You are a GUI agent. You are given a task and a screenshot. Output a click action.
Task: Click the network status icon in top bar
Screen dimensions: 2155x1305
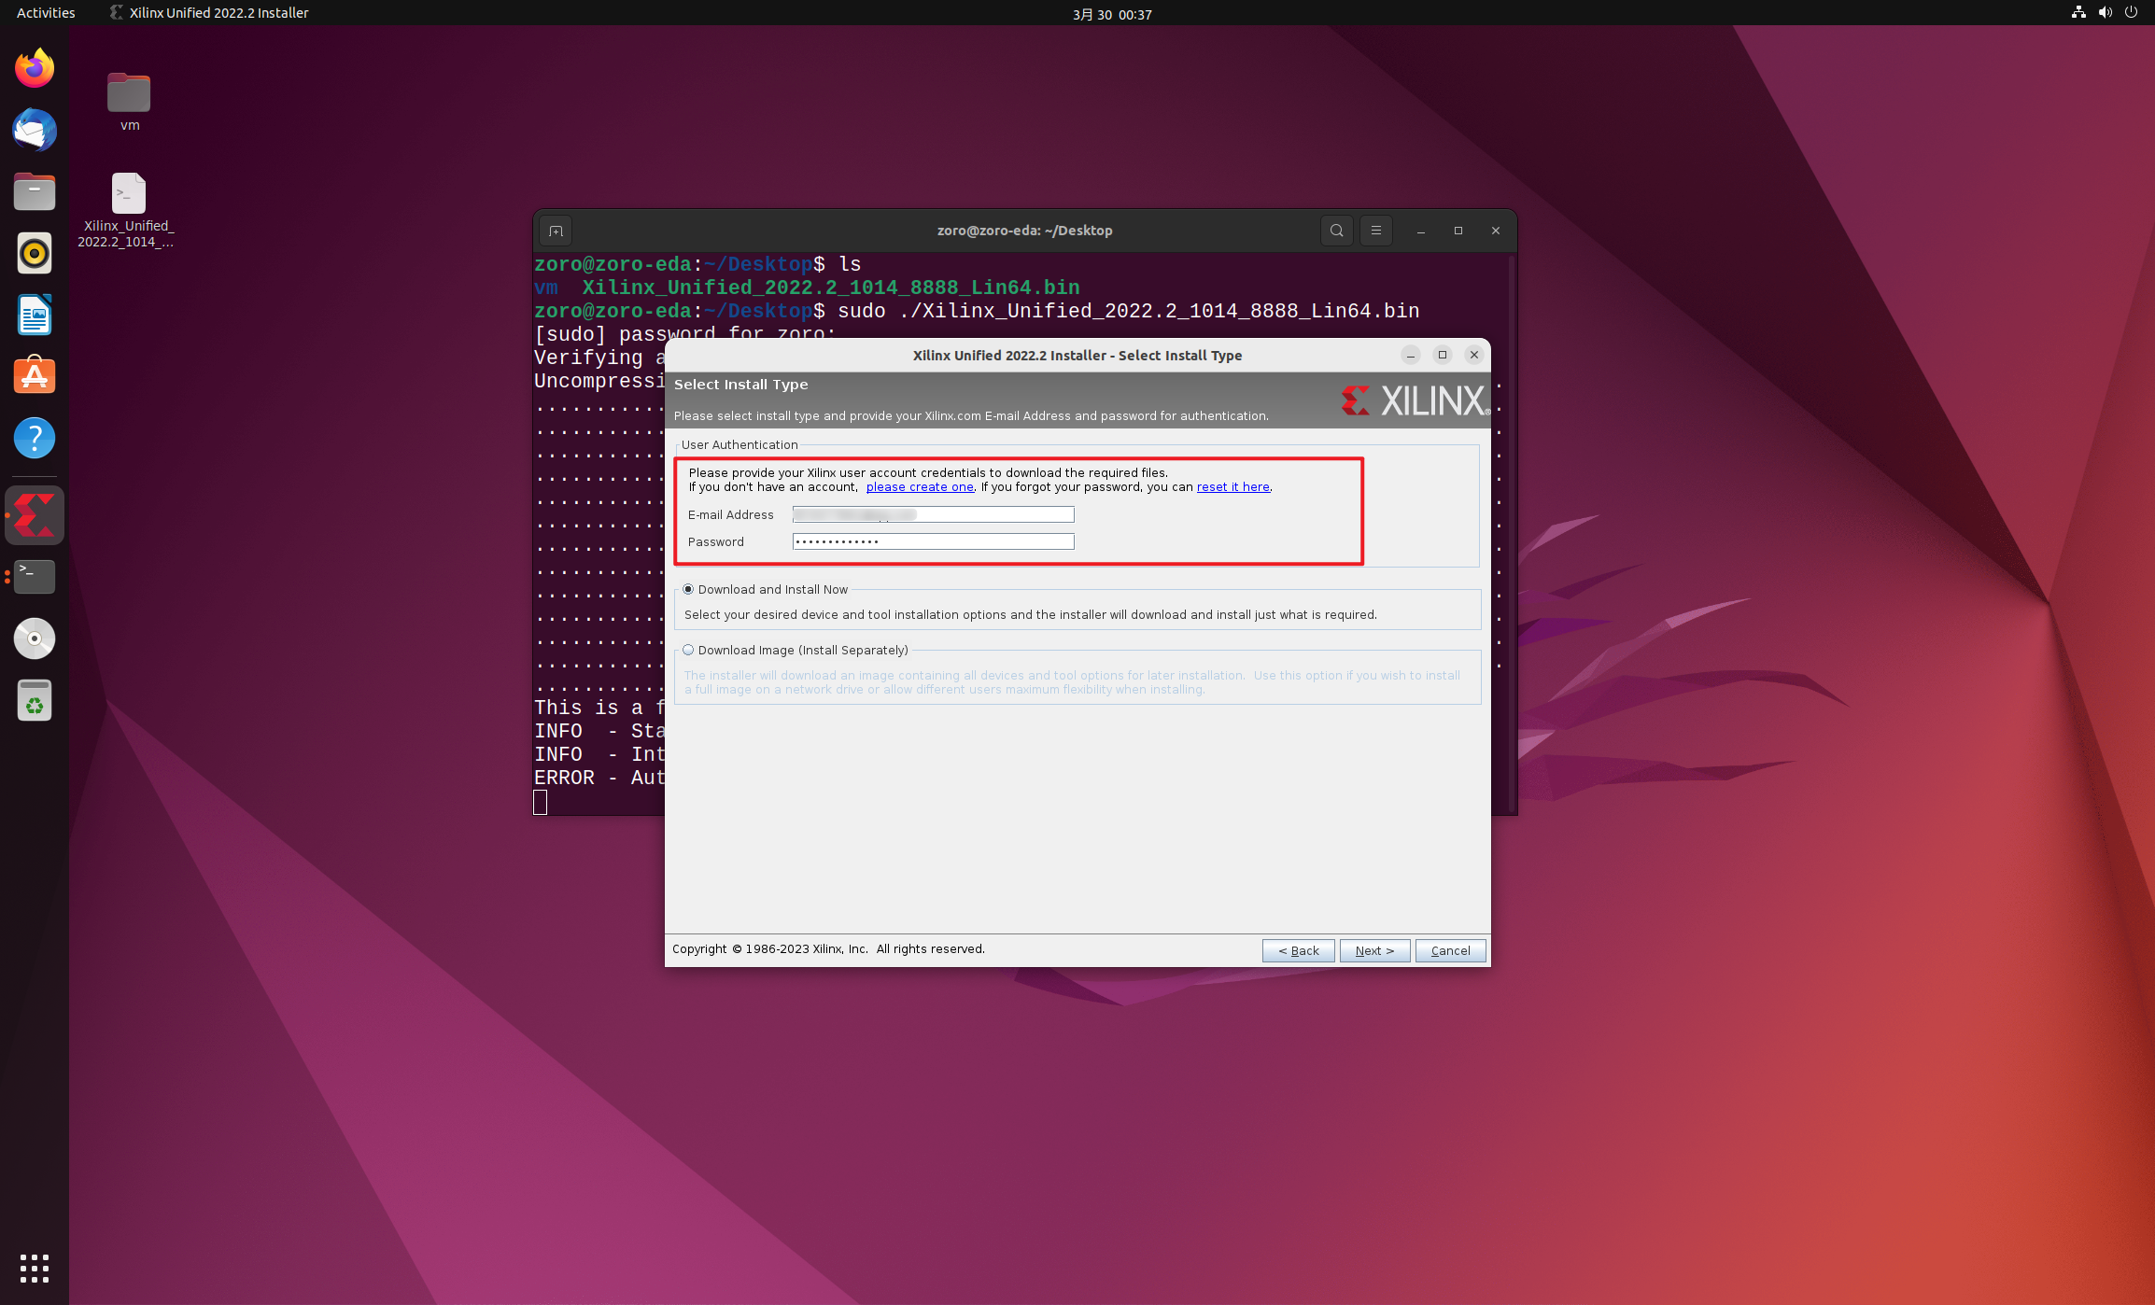click(2078, 13)
